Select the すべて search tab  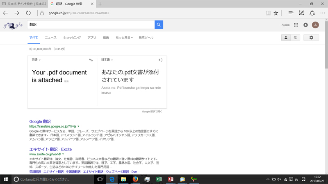34,38
